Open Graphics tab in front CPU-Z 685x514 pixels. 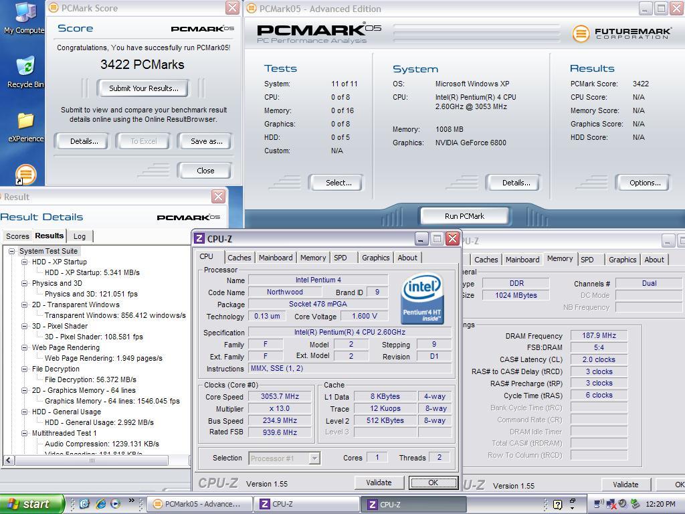[x=376, y=258]
